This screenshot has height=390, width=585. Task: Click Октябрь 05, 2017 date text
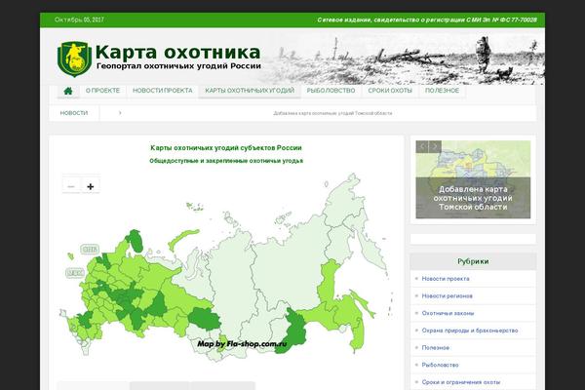click(79, 19)
